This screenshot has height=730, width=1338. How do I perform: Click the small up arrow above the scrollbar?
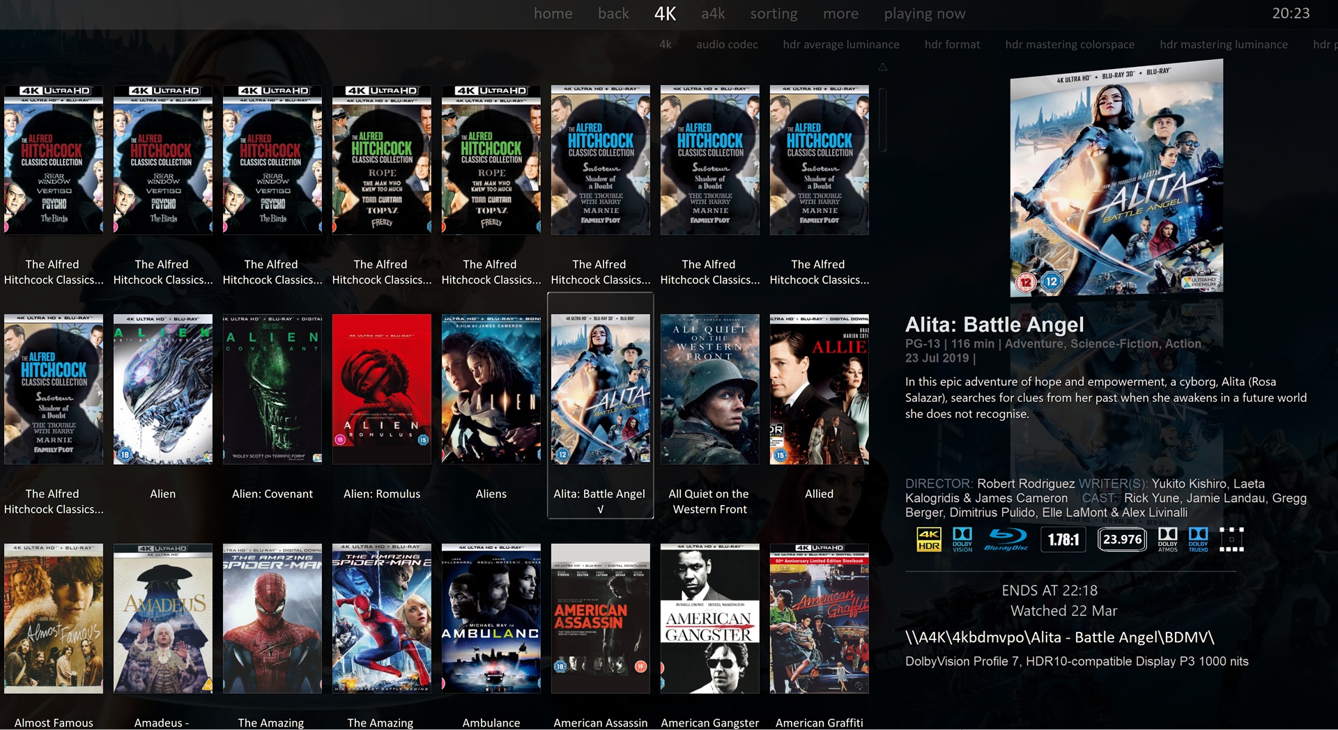882,67
